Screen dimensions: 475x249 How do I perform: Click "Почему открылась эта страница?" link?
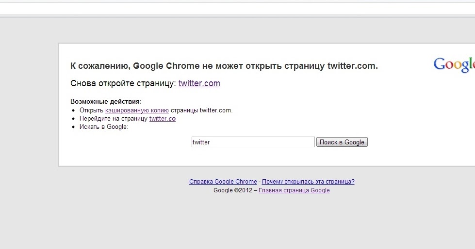pos(308,182)
